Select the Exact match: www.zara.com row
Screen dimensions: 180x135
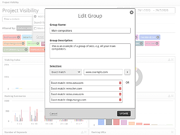click(86, 83)
